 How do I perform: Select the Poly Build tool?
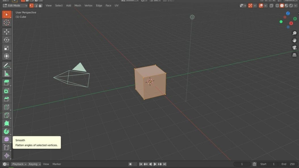tap(7, 123)
